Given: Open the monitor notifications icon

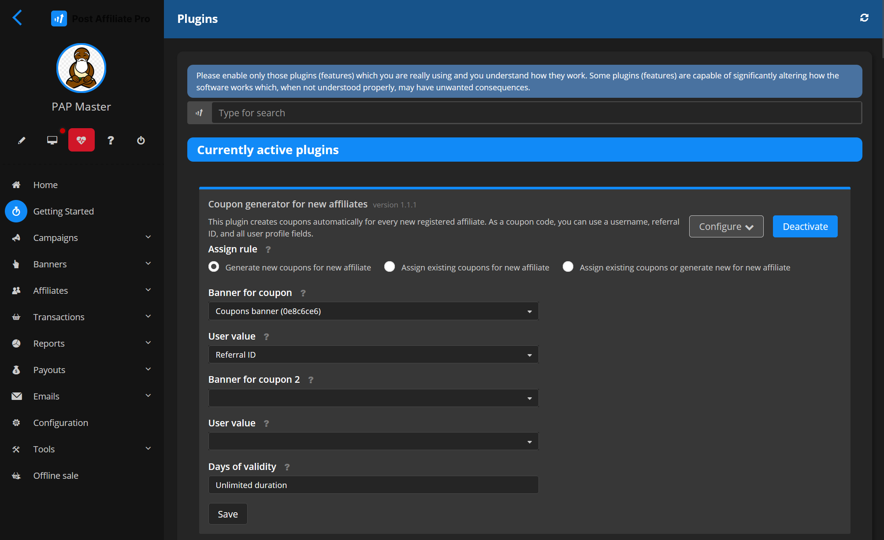Looking at the screenshot, I should coord(52,141).
